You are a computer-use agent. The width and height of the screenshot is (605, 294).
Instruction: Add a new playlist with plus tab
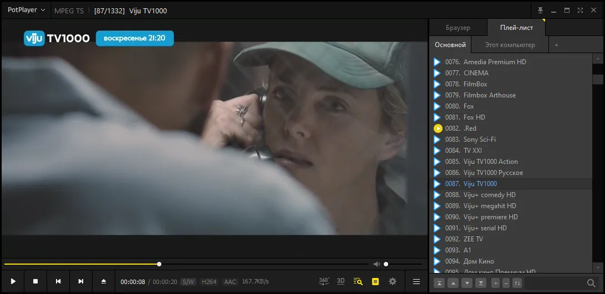point(556,45)
